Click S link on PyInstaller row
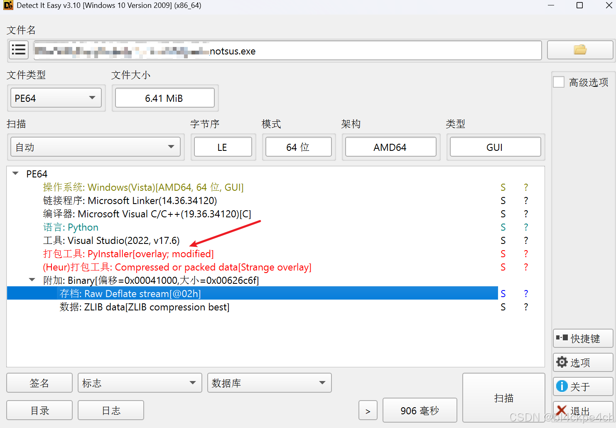616x428 pixels. [x=503, y=254]
